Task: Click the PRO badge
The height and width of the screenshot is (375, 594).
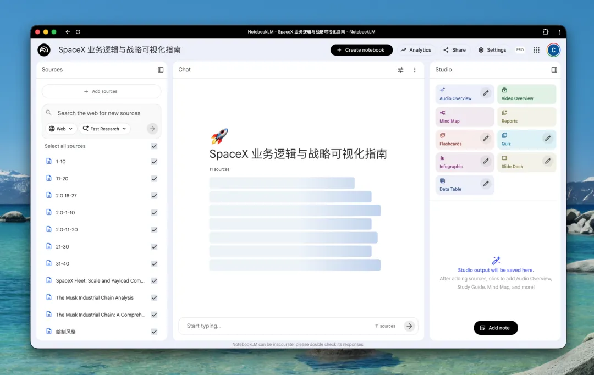Action: click(x=520, y=50)
